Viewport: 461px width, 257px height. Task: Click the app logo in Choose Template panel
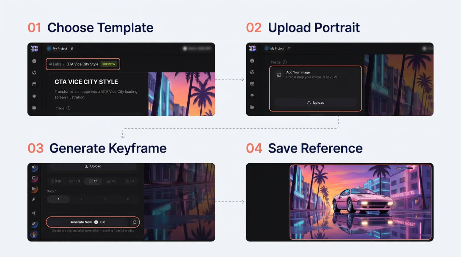[34, 49]
